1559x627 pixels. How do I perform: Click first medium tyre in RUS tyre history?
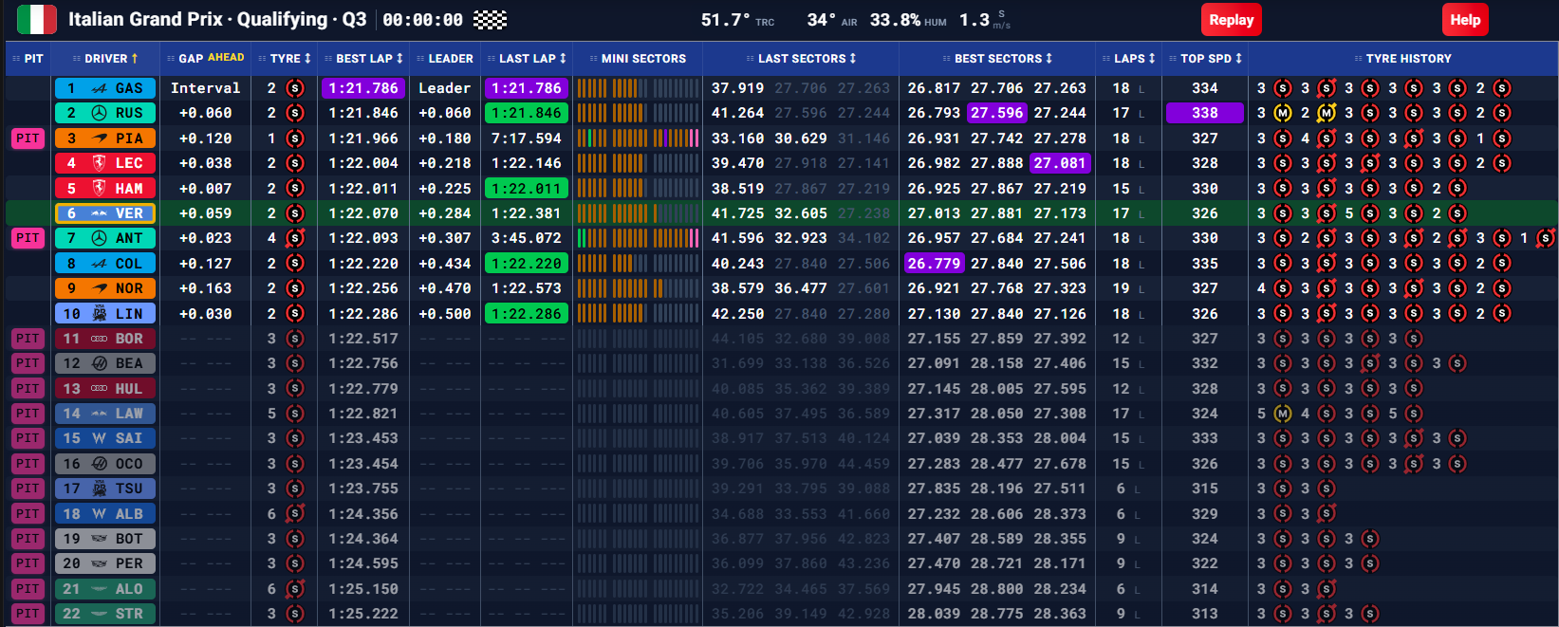pyautogui.click(x=1283, y=113)
